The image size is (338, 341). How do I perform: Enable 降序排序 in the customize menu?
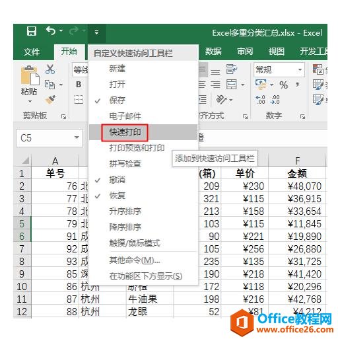[x=143, y=227]
